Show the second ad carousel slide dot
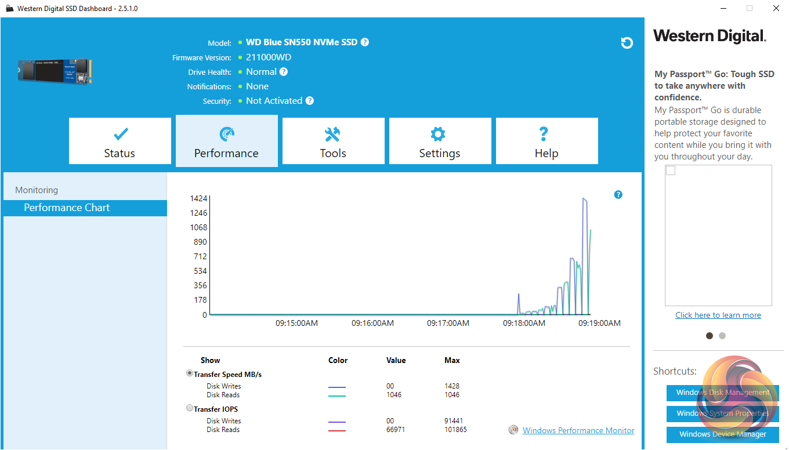This screenshot has width=789, height=450. (x=722, y=336)
